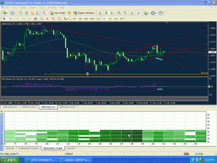Screen dimensions: 217x163
Task: Toggle the Market Watch window
Action: 20,13
